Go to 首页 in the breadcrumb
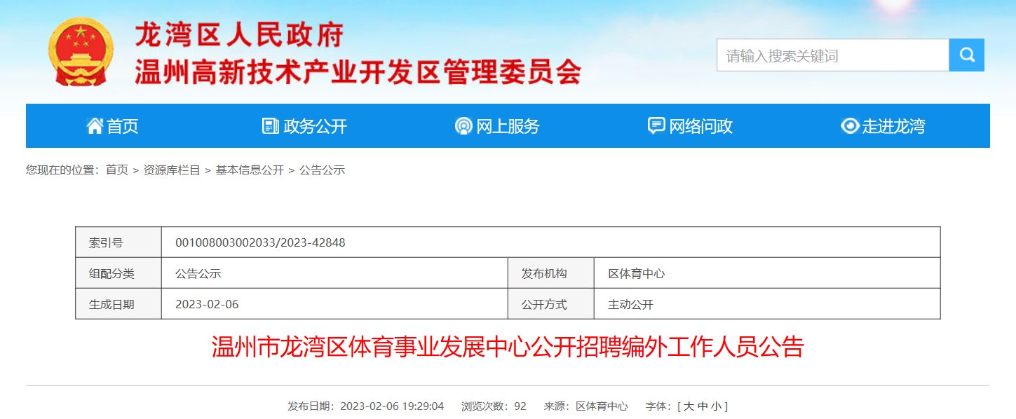This screenshot has height=419, width=1016. pyautogui.click(x=117, y=170)
